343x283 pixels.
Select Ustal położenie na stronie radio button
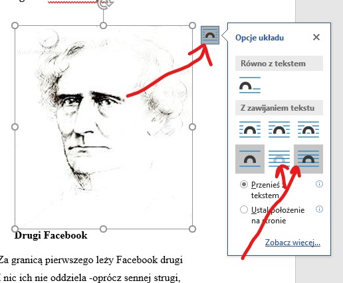click(244, 209)
